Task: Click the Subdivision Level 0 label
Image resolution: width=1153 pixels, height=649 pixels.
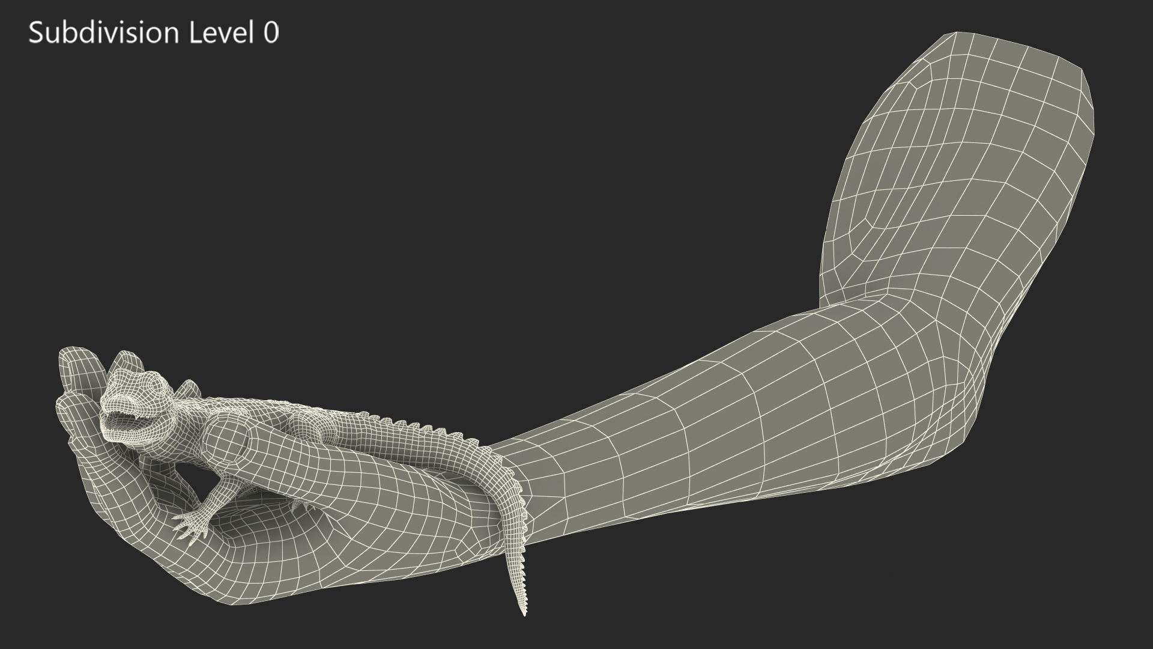Action: 154,33
